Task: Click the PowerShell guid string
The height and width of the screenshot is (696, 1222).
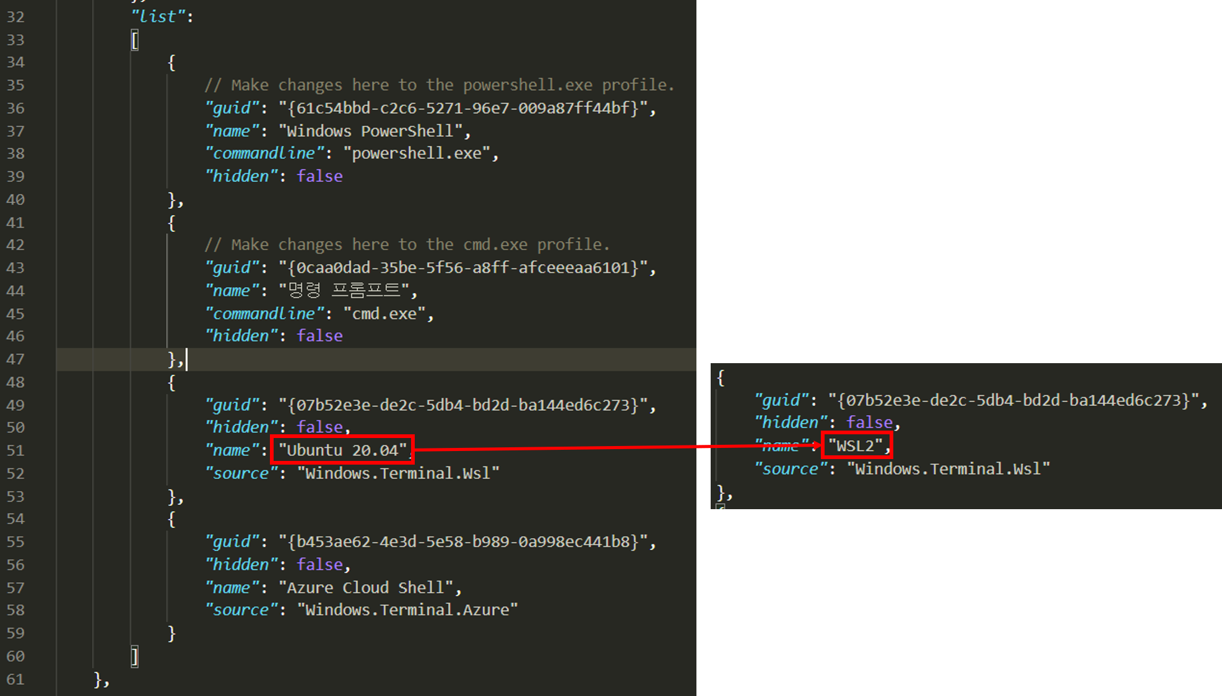Action: click(x=466, y=108)
